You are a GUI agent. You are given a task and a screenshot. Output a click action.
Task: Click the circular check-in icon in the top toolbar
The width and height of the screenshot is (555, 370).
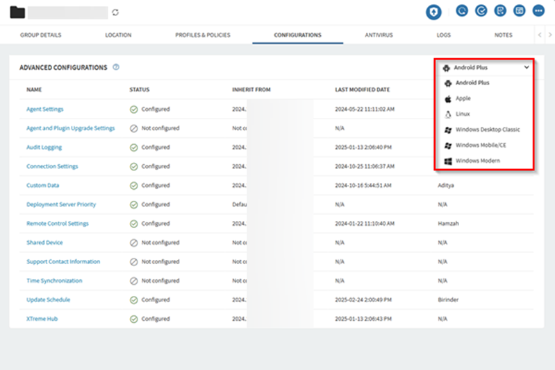[x=481, y=11]
